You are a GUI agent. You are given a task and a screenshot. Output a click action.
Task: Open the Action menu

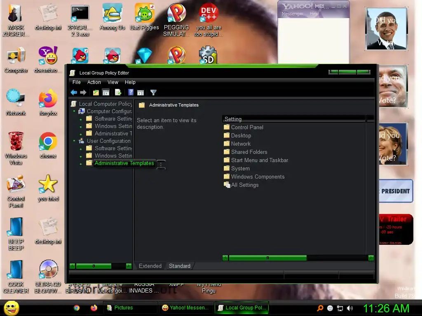pyautogui.click(x=94, y=82)
